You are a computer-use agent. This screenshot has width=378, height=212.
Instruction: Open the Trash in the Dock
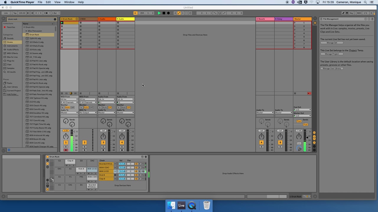point(206,205)
